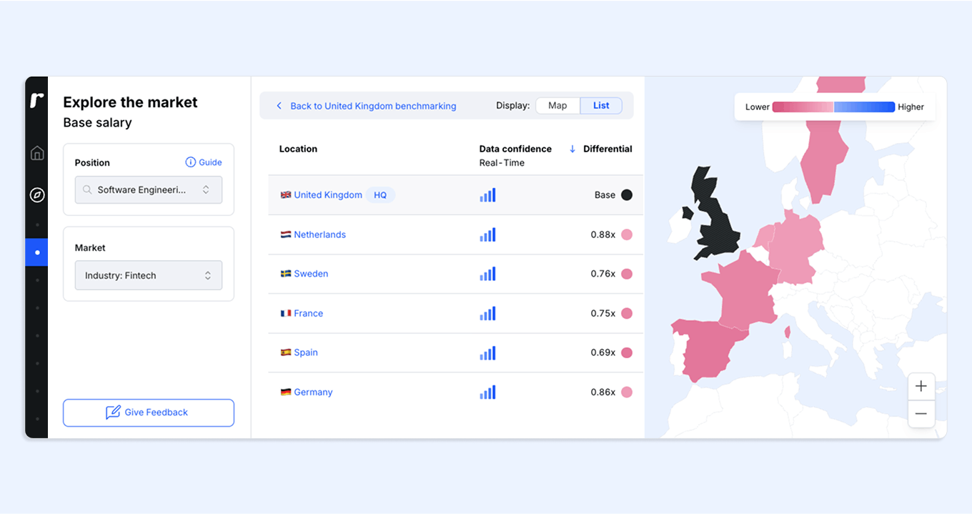Screen dimensions: 972x514
Task: Click Spain on the map
Action: (710, 350)
